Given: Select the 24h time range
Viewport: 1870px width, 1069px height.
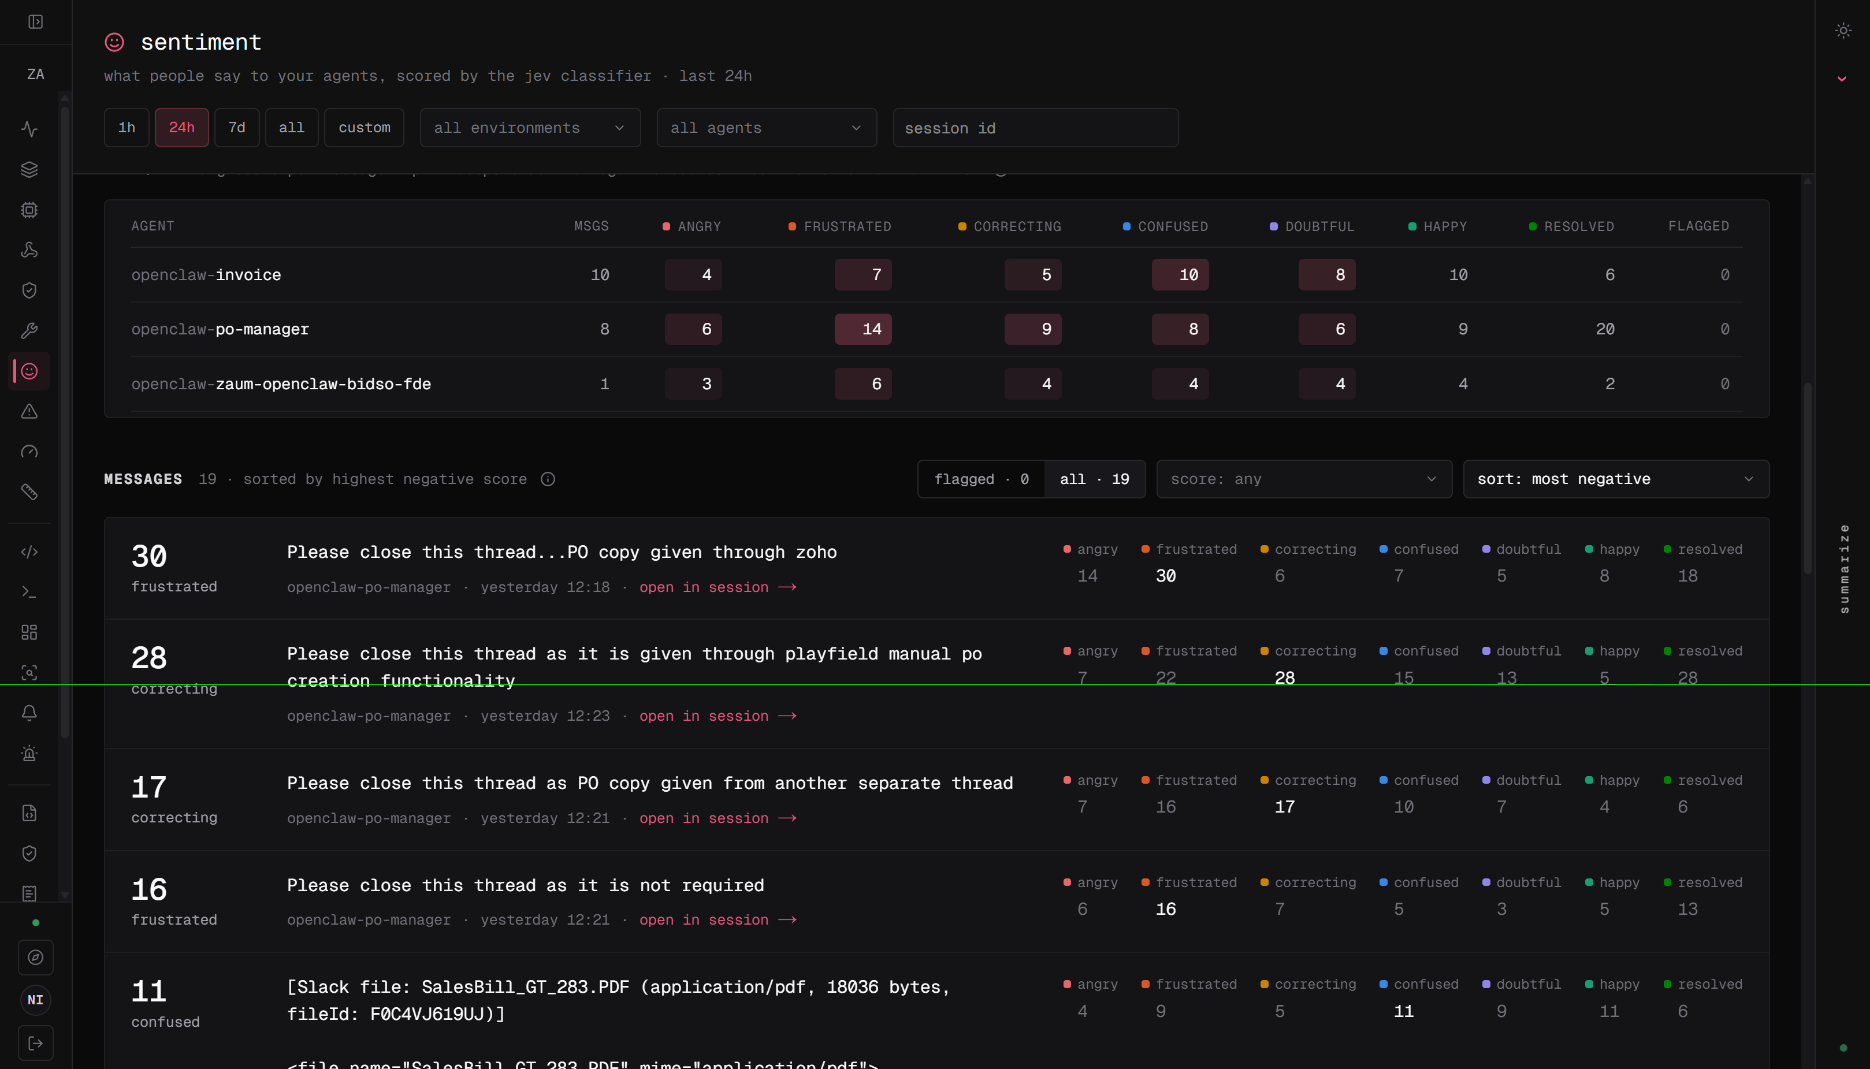Looking at the screenshot, I should [182, 128].
